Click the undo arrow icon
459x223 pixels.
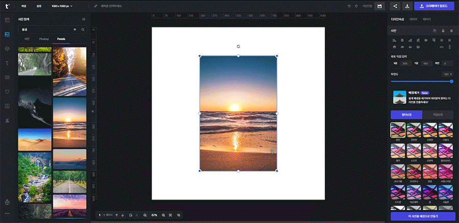click(x=349, y=6)
